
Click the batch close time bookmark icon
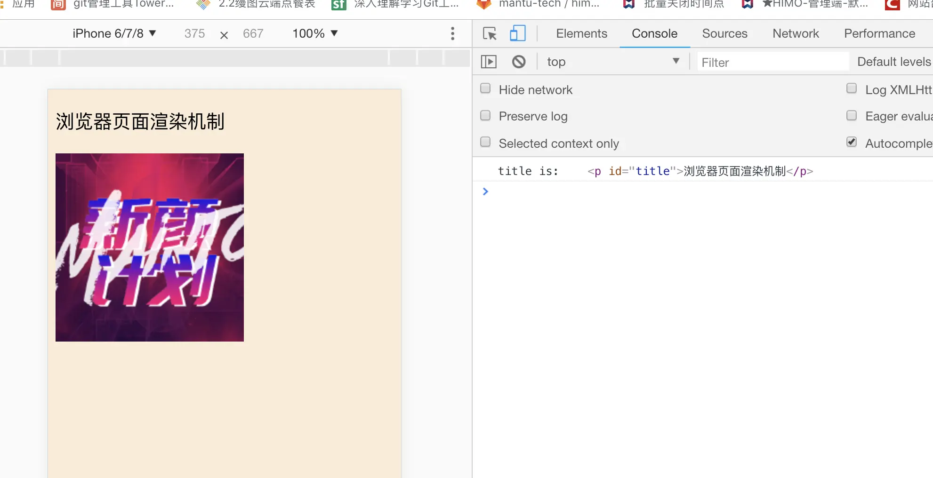628,4
